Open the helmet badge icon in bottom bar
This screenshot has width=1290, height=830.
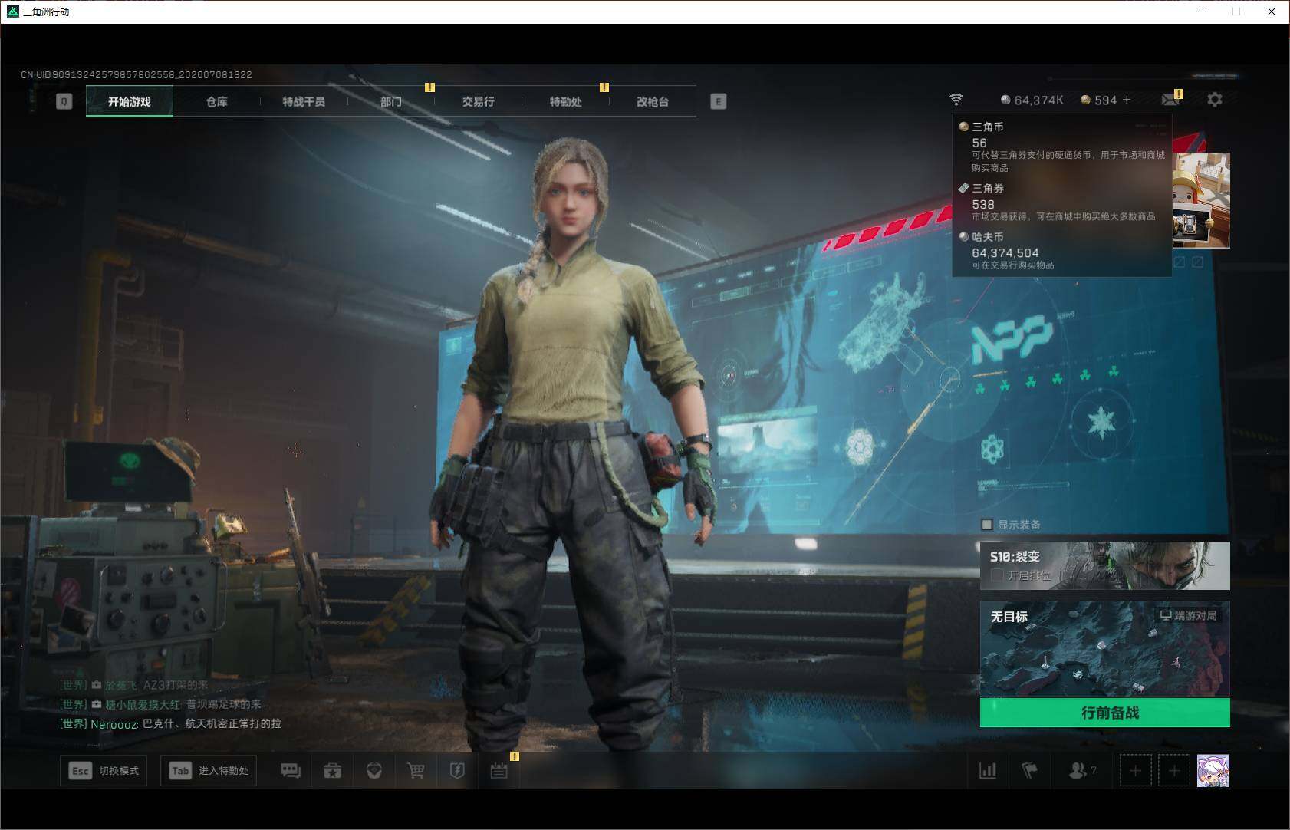(x=374, y=771)
